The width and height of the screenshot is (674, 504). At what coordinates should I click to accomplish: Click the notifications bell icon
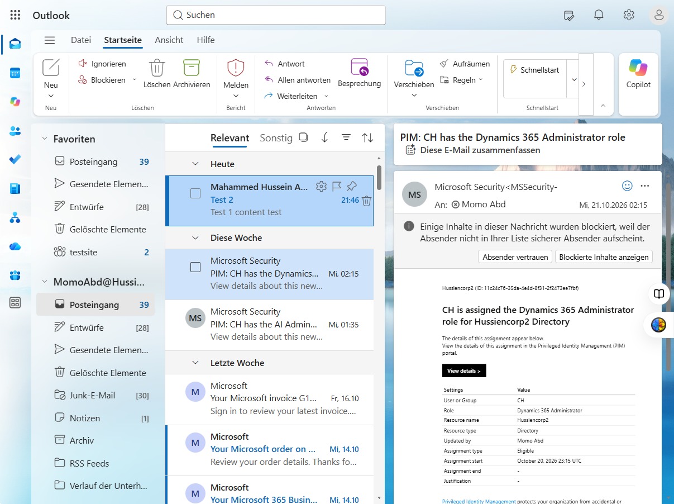click(x=599, y=15)
